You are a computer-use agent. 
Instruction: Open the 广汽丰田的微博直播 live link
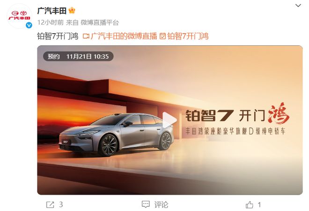[124, 36]
